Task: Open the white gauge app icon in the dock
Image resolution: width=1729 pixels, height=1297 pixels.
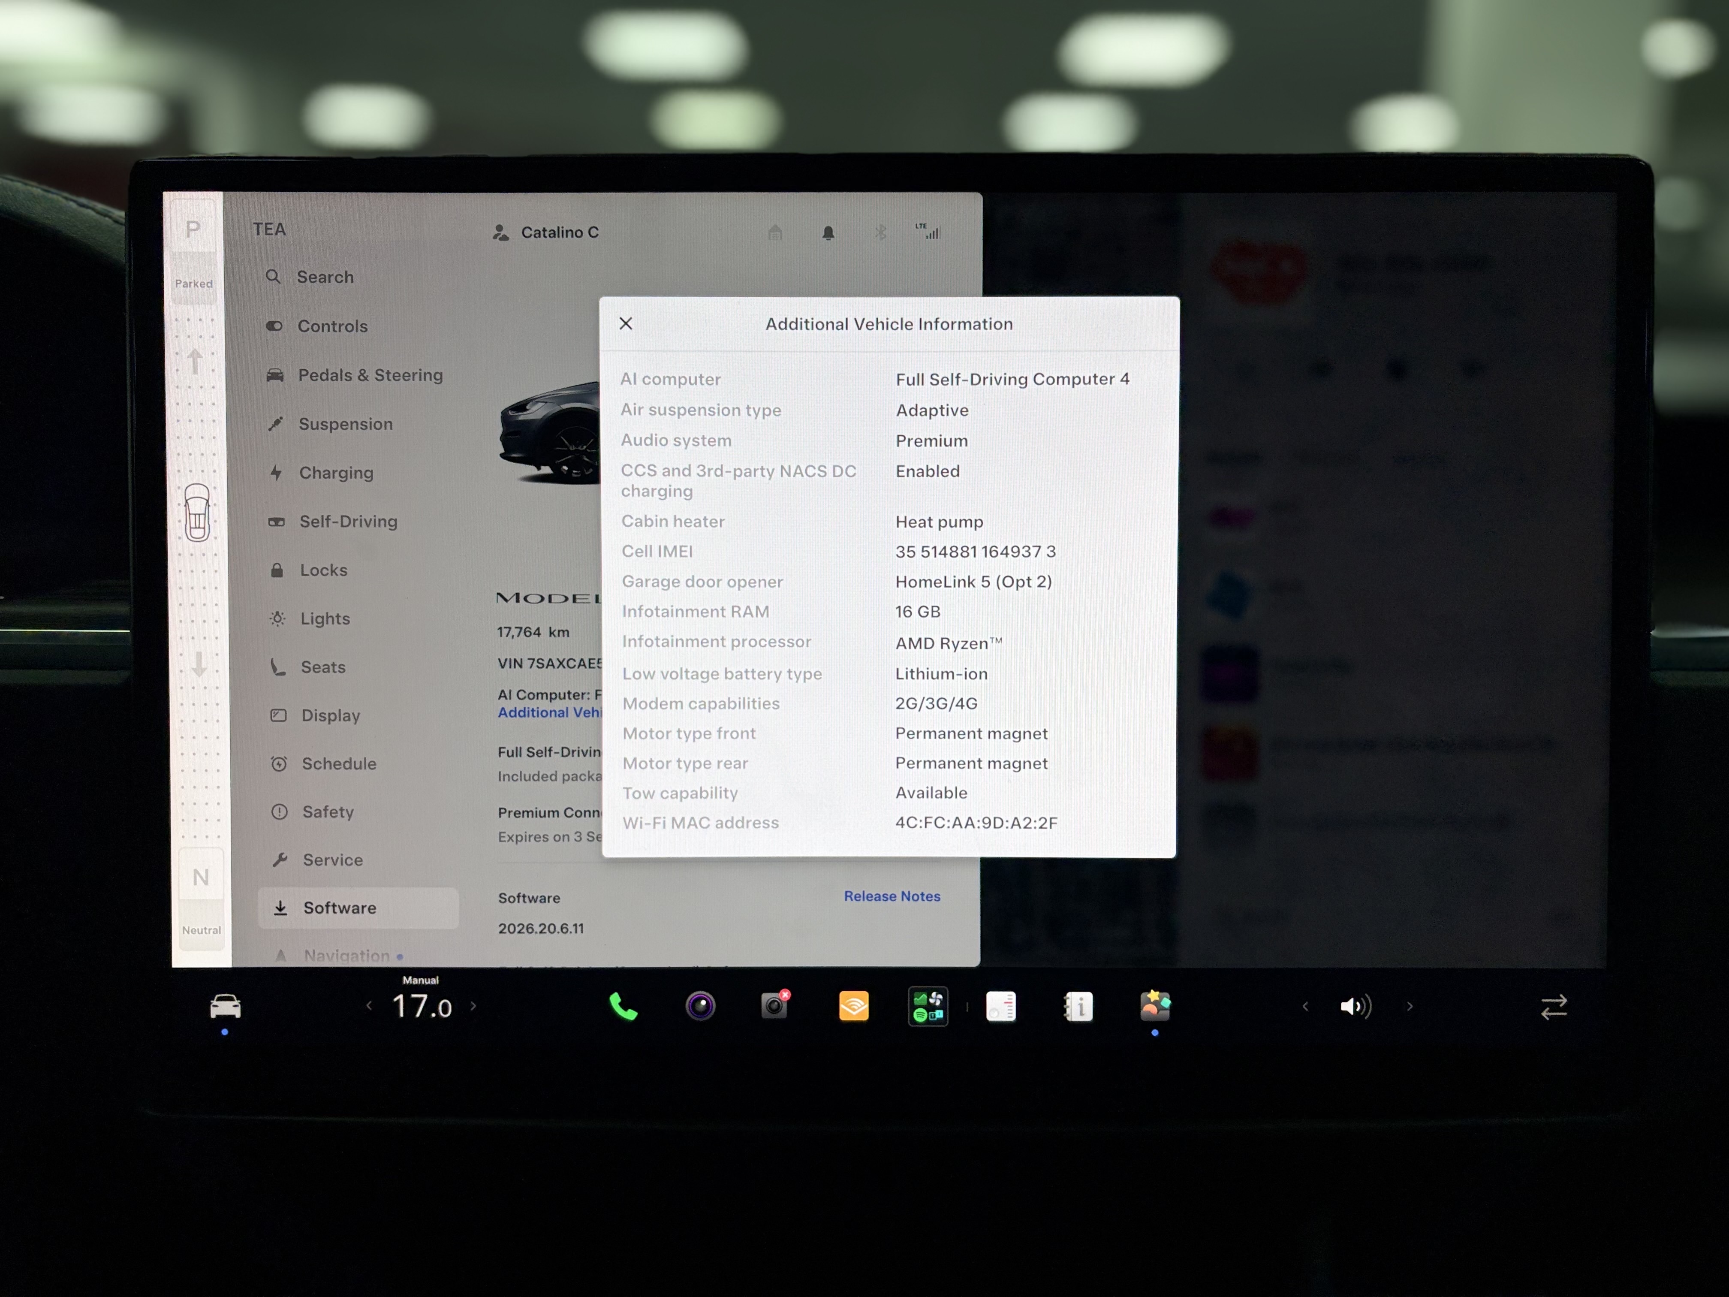Action: [x=1001, y=1006]
